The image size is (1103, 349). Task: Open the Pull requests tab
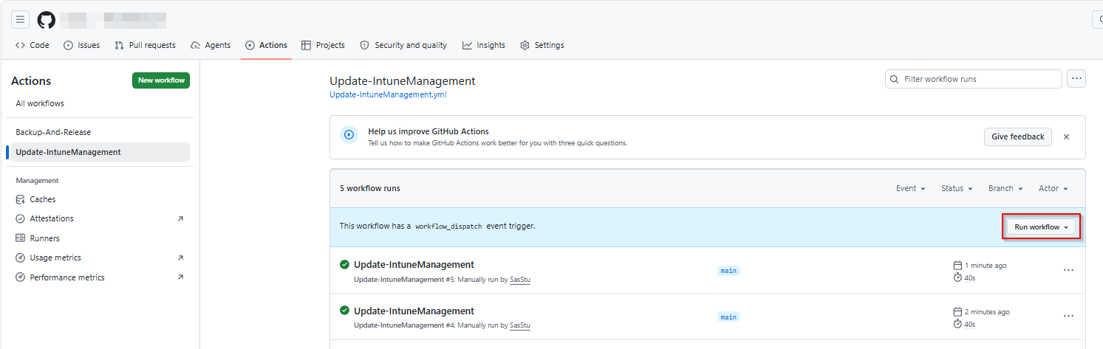[x=145, y=45]
